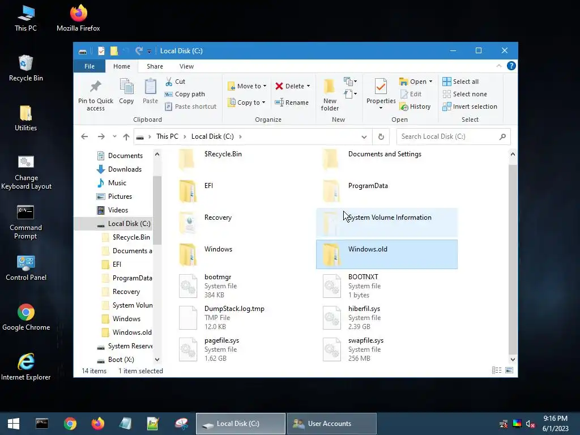The image size is (580, 435).
Task: Select the Utilities desktop folder
Action: [26, 118]
